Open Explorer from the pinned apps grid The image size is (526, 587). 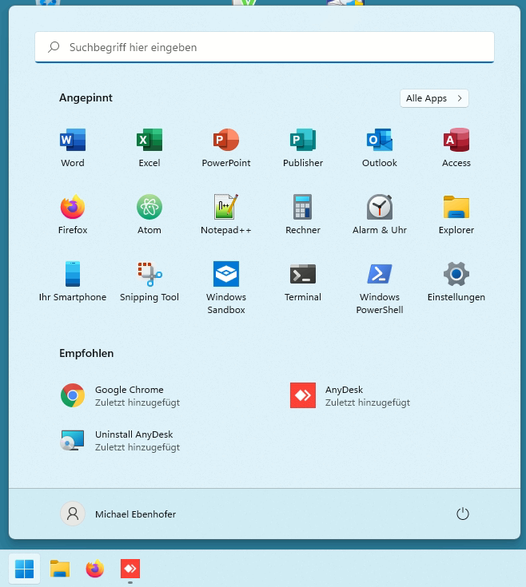tap(456, 215)
